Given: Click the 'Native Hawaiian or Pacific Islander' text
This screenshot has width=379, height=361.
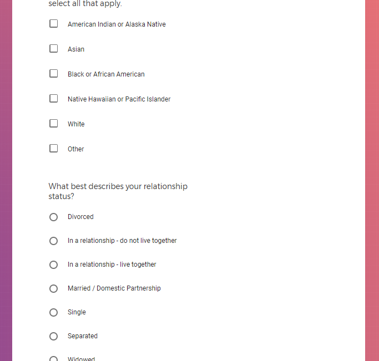Looking at the screenshot, I should click(119, 99).
